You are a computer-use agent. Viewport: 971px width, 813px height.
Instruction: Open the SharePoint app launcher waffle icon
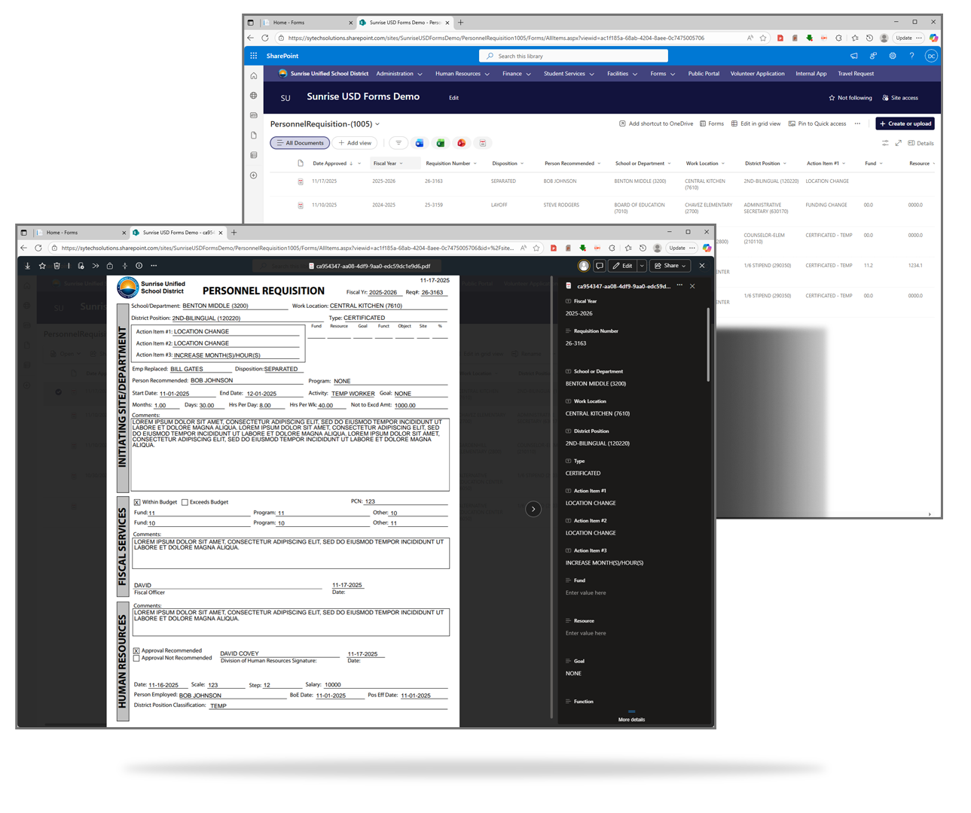[x=254, y=56]
